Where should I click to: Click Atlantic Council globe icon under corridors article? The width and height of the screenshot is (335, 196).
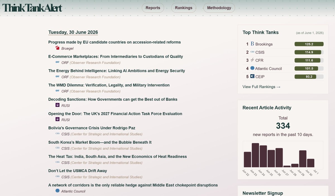pos(58,191)
